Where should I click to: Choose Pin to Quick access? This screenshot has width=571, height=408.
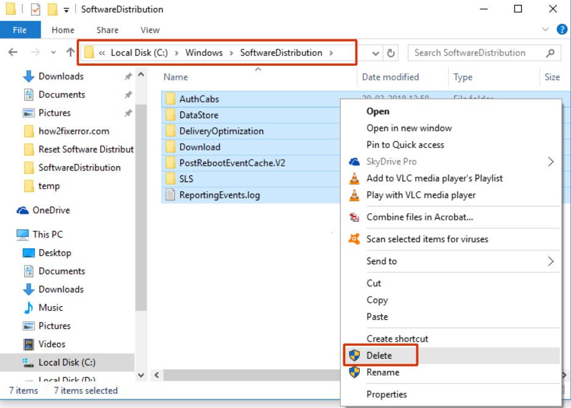tap(405, 144)
